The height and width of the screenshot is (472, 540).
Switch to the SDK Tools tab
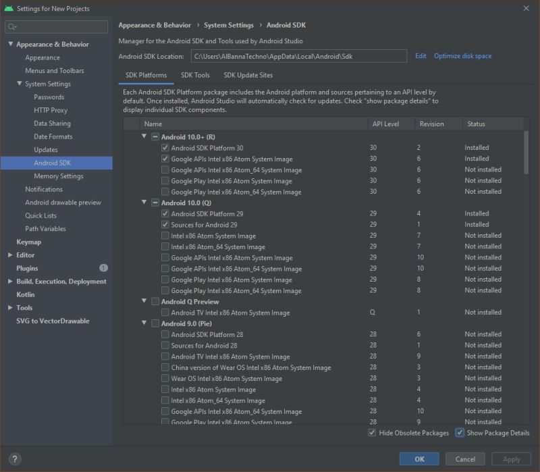pyautogui.click(x=195, y=75)
